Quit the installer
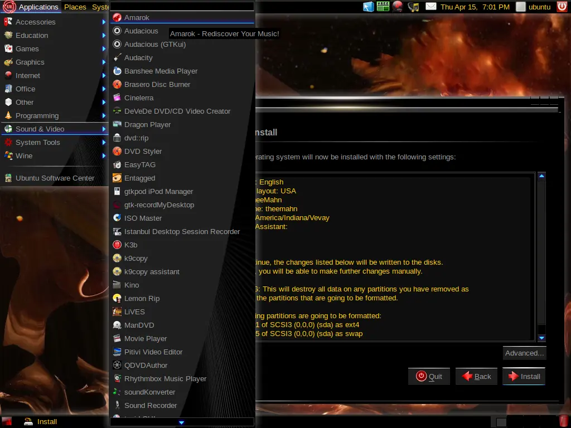This screenshot has height=428, width=571. (429, 376)
